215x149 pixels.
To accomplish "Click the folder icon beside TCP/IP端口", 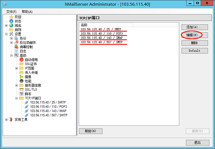I will coord(21,98).
